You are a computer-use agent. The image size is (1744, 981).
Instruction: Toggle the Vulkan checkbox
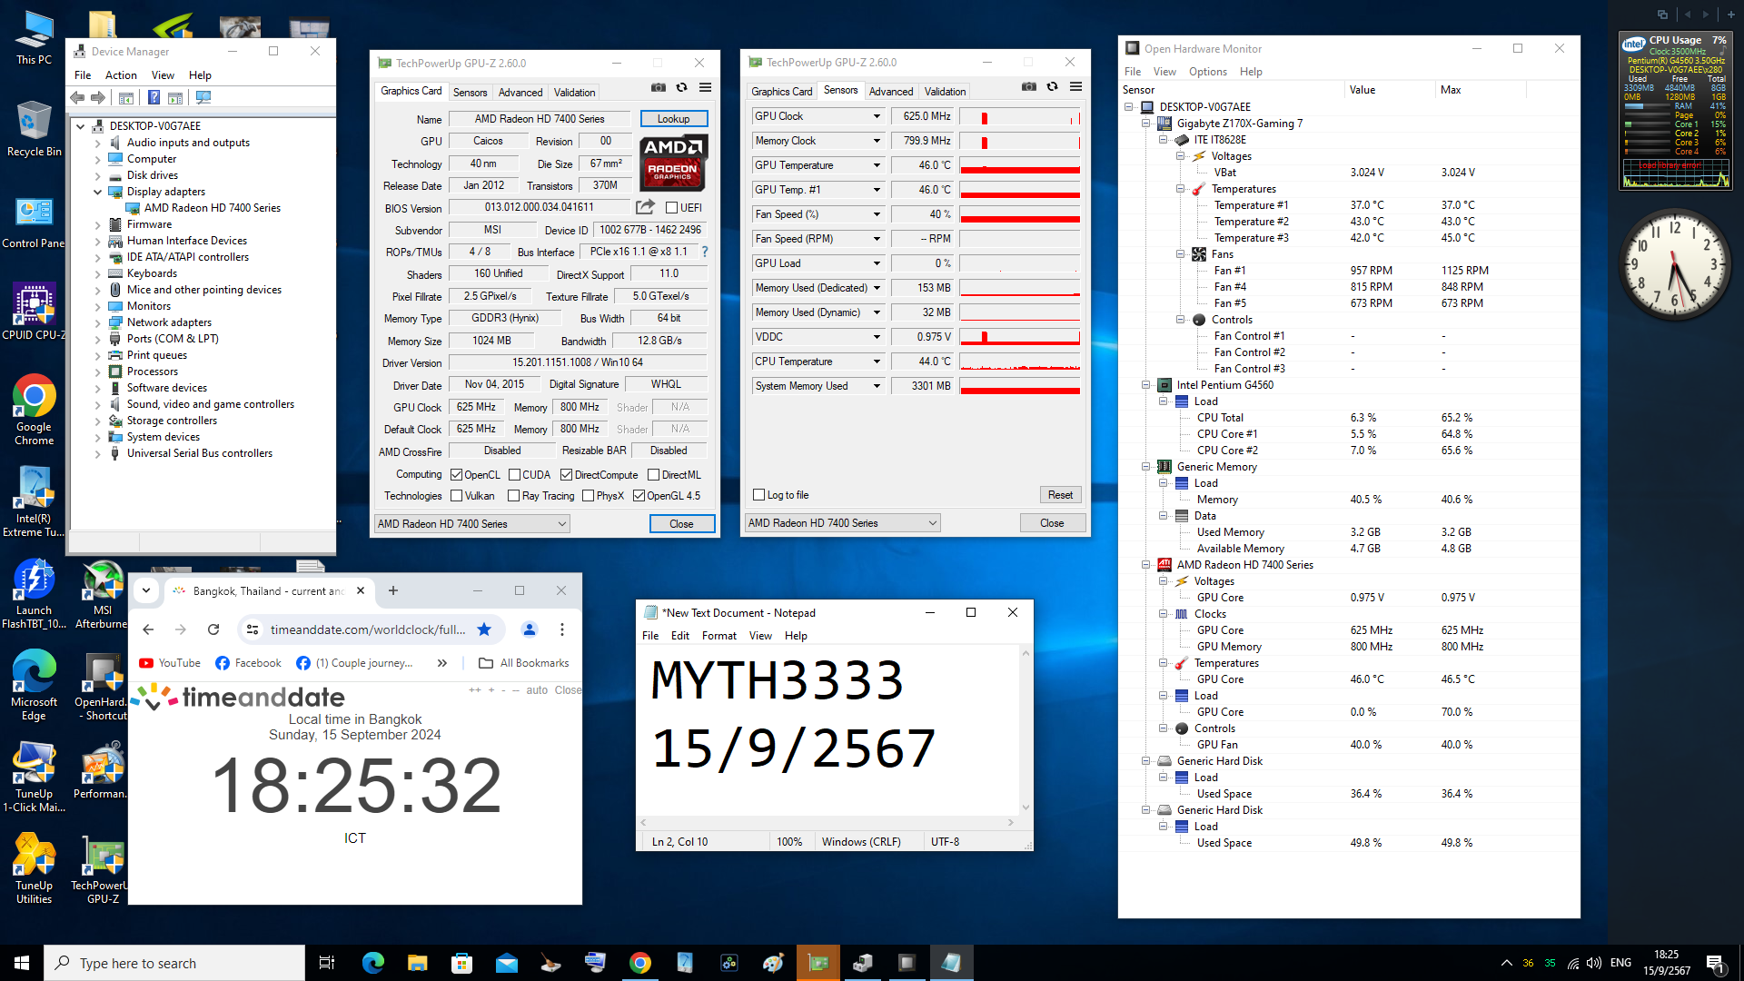[457, 495]
